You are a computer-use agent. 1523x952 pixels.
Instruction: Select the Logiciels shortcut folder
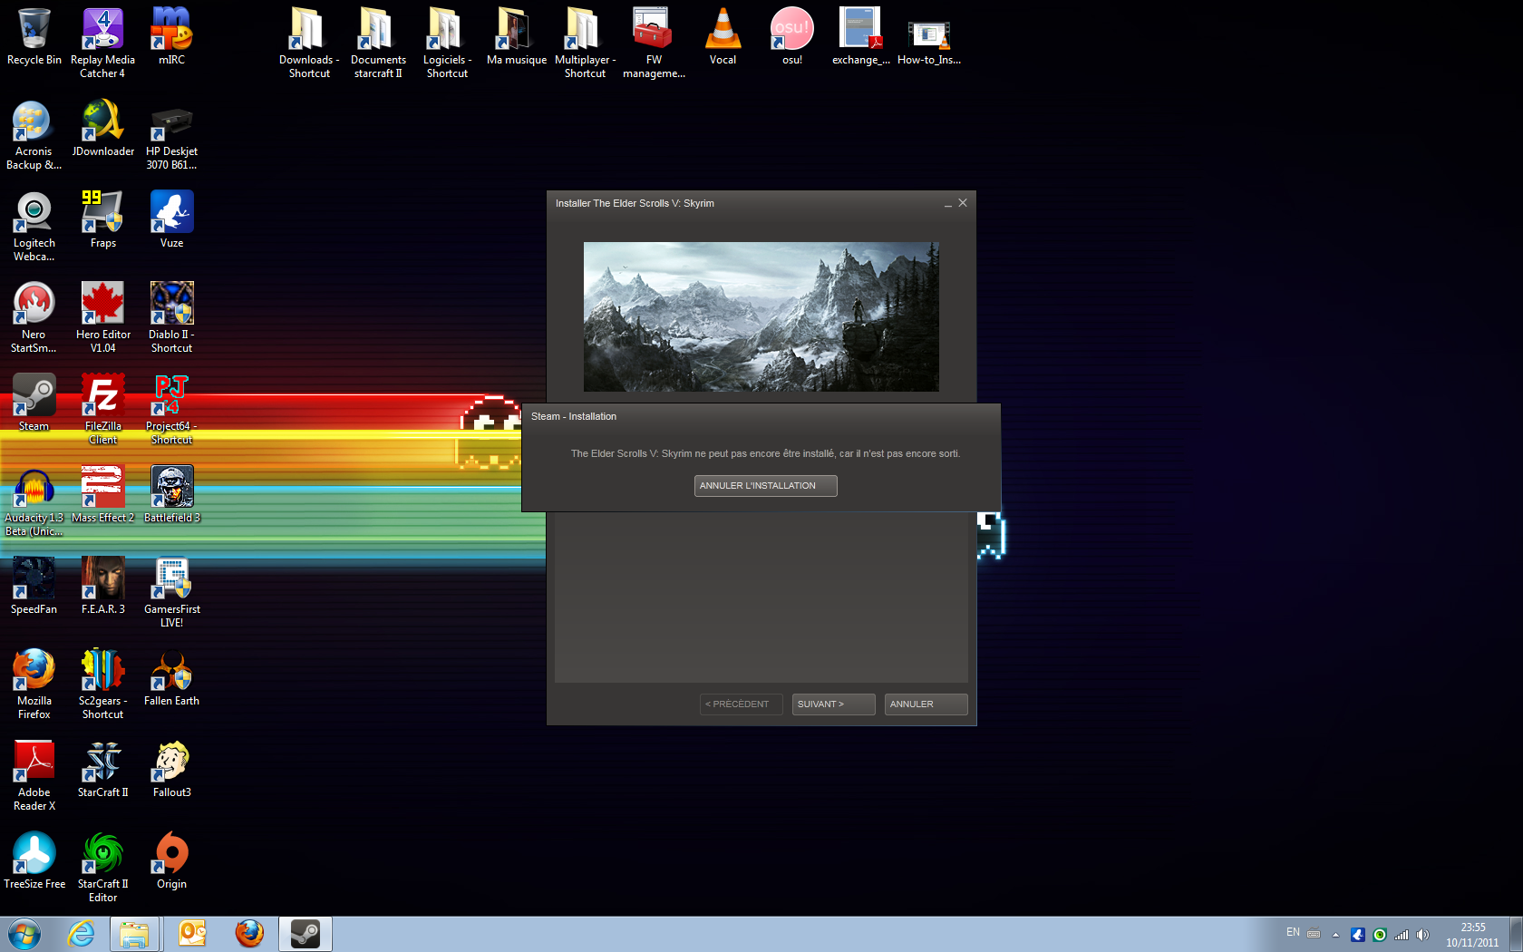click(447, 44)
